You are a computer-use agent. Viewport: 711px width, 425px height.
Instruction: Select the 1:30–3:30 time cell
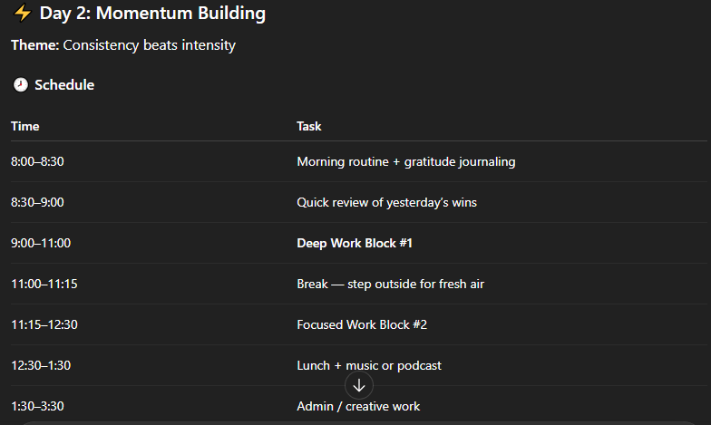pyautogui.click(x=38, y=406)
